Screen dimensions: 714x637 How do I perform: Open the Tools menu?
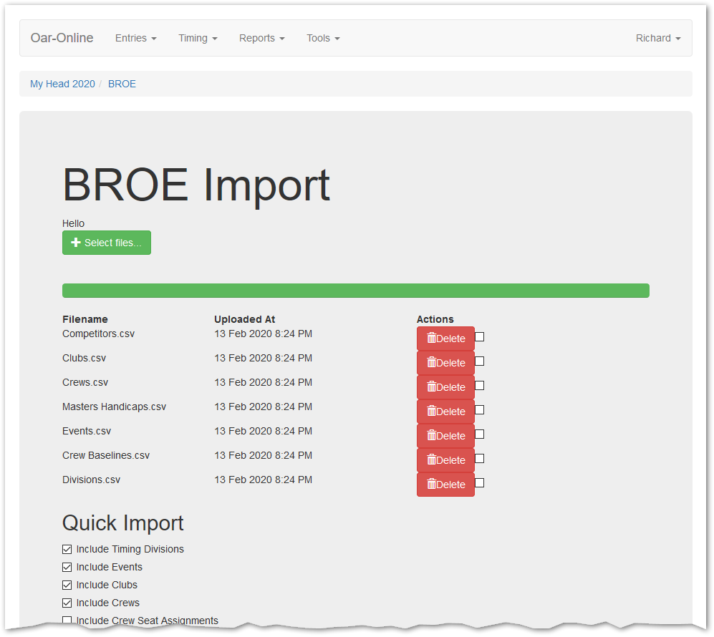point(323,38)
